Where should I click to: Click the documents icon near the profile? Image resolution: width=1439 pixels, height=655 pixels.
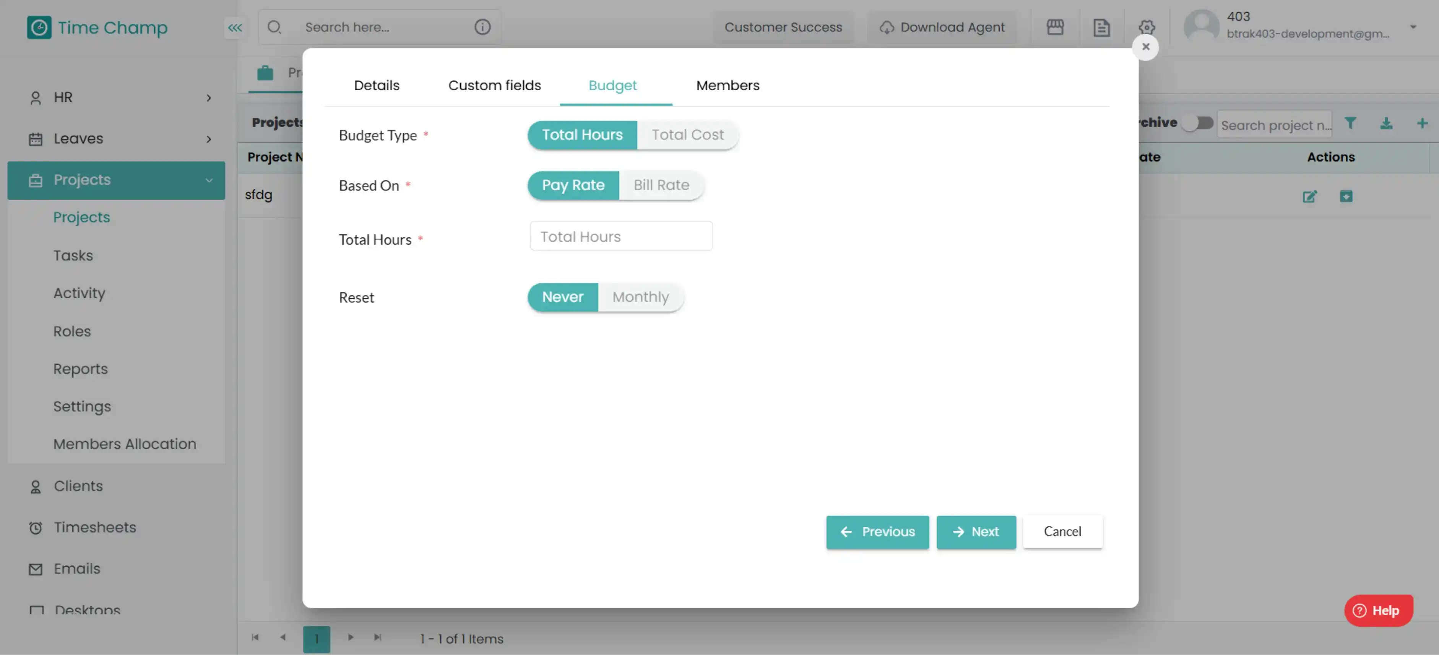coord(1101,27)
